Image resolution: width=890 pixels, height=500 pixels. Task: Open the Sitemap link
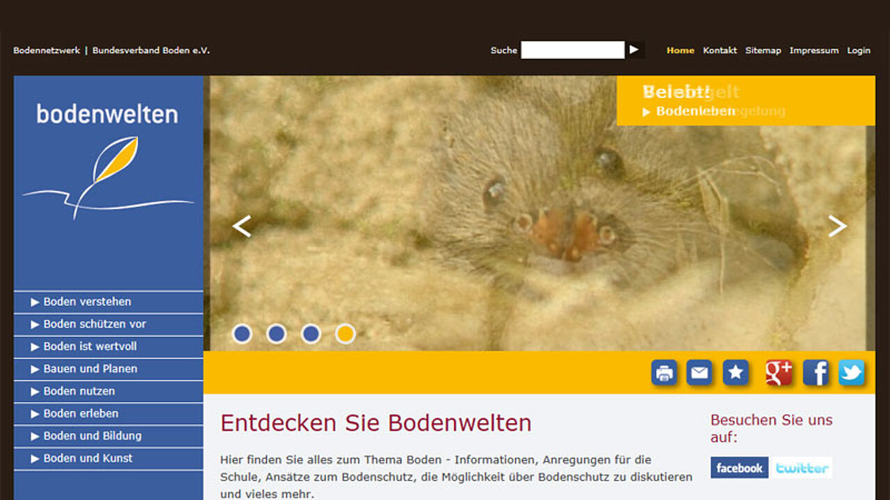tap(763, 51)
